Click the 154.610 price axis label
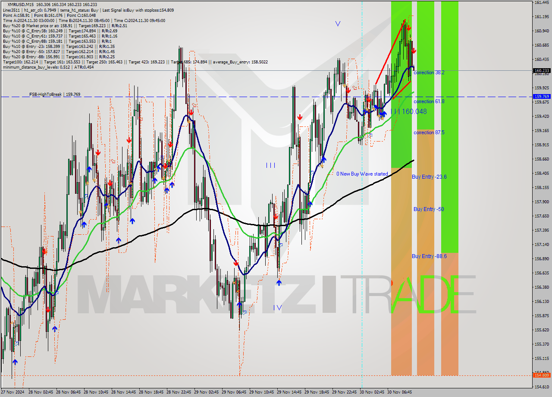 coord(542,387)
